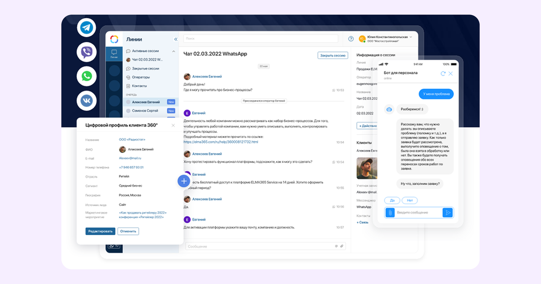541x284 pixels.
Task: Select Закрытые сессии in sidebar
Action: click(x=145, y=68)
